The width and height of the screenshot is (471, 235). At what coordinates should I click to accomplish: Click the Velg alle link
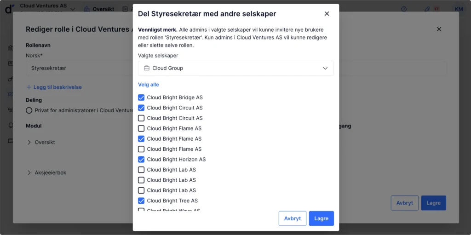148,85
